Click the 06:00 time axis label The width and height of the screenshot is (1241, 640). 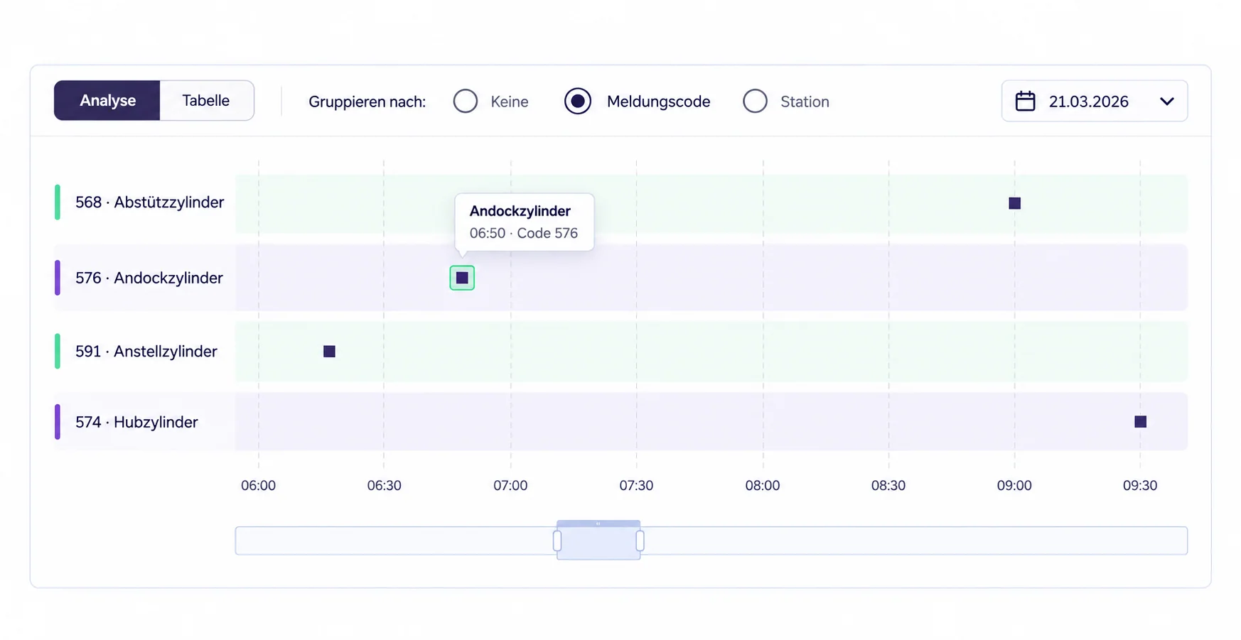[x=258, y=485]
